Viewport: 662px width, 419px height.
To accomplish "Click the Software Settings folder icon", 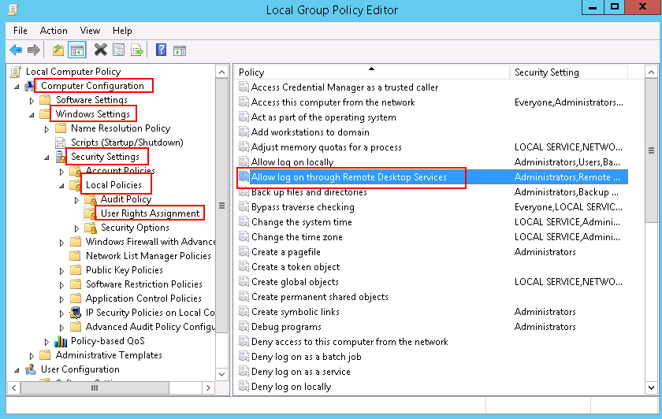I will pos(45,100).
